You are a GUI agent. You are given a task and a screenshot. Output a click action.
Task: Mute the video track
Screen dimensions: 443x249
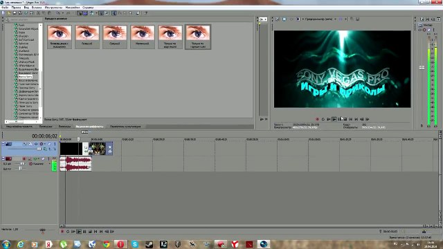pyautogui.click(x=49, y=144)
